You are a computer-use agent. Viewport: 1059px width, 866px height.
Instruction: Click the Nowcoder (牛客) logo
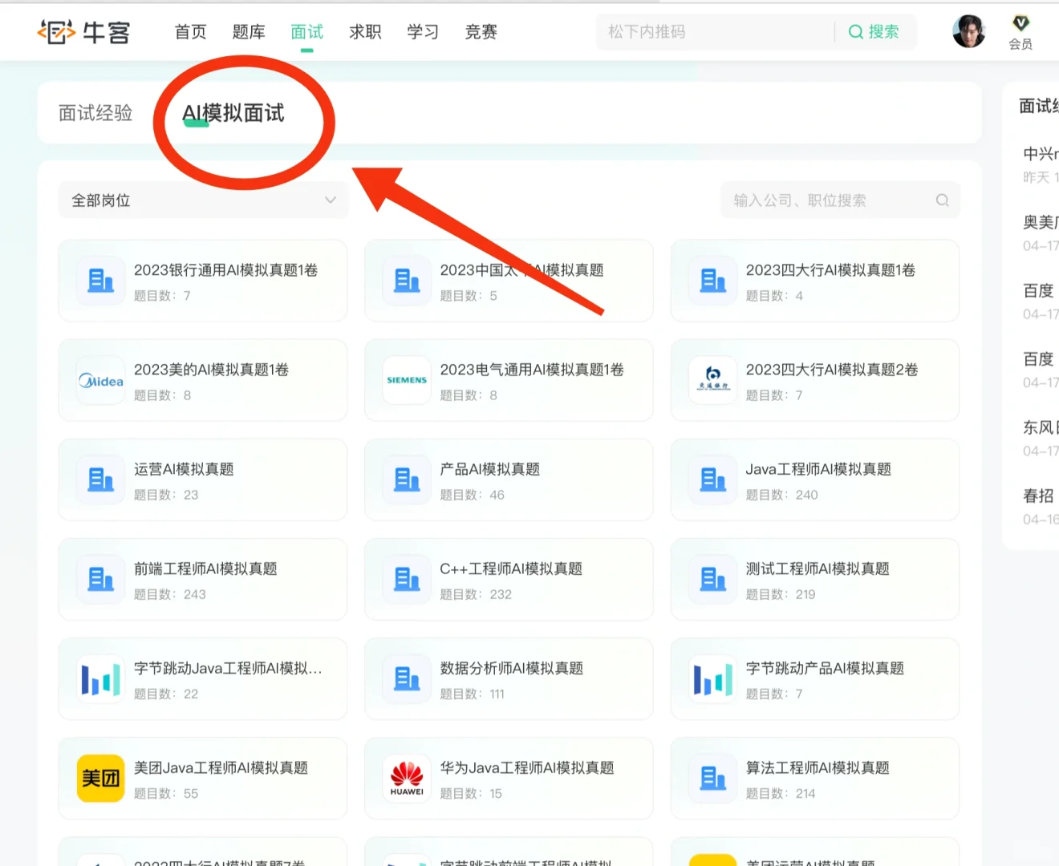pyautogui.click(x=83, y=32)
